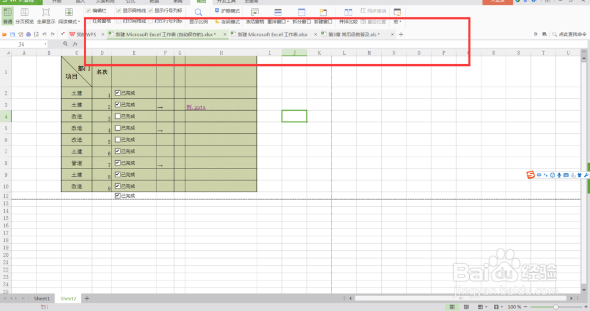Screen dimensions: 590x311
Task: Click the Sogou input method S icon
Action: pos(530,175)
